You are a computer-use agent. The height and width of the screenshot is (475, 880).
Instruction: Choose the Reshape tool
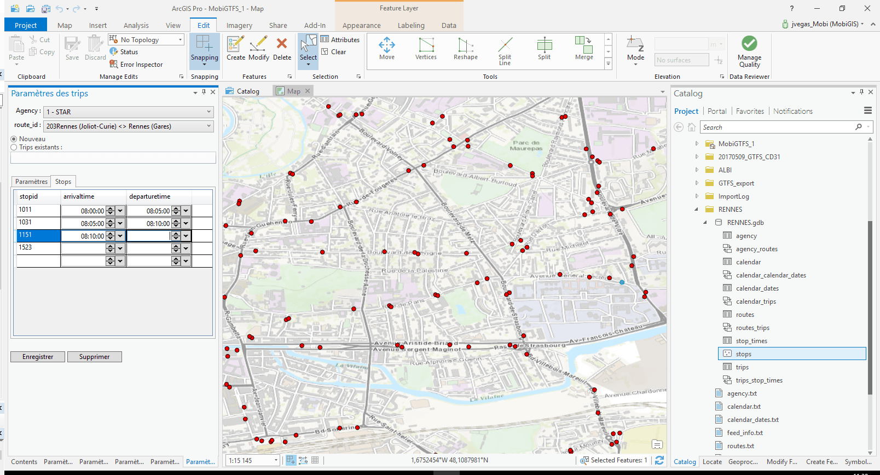tap(465, 48)
